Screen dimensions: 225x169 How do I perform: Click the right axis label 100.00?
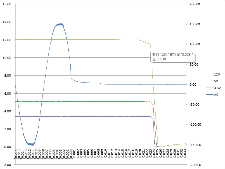tap(195, 44)
